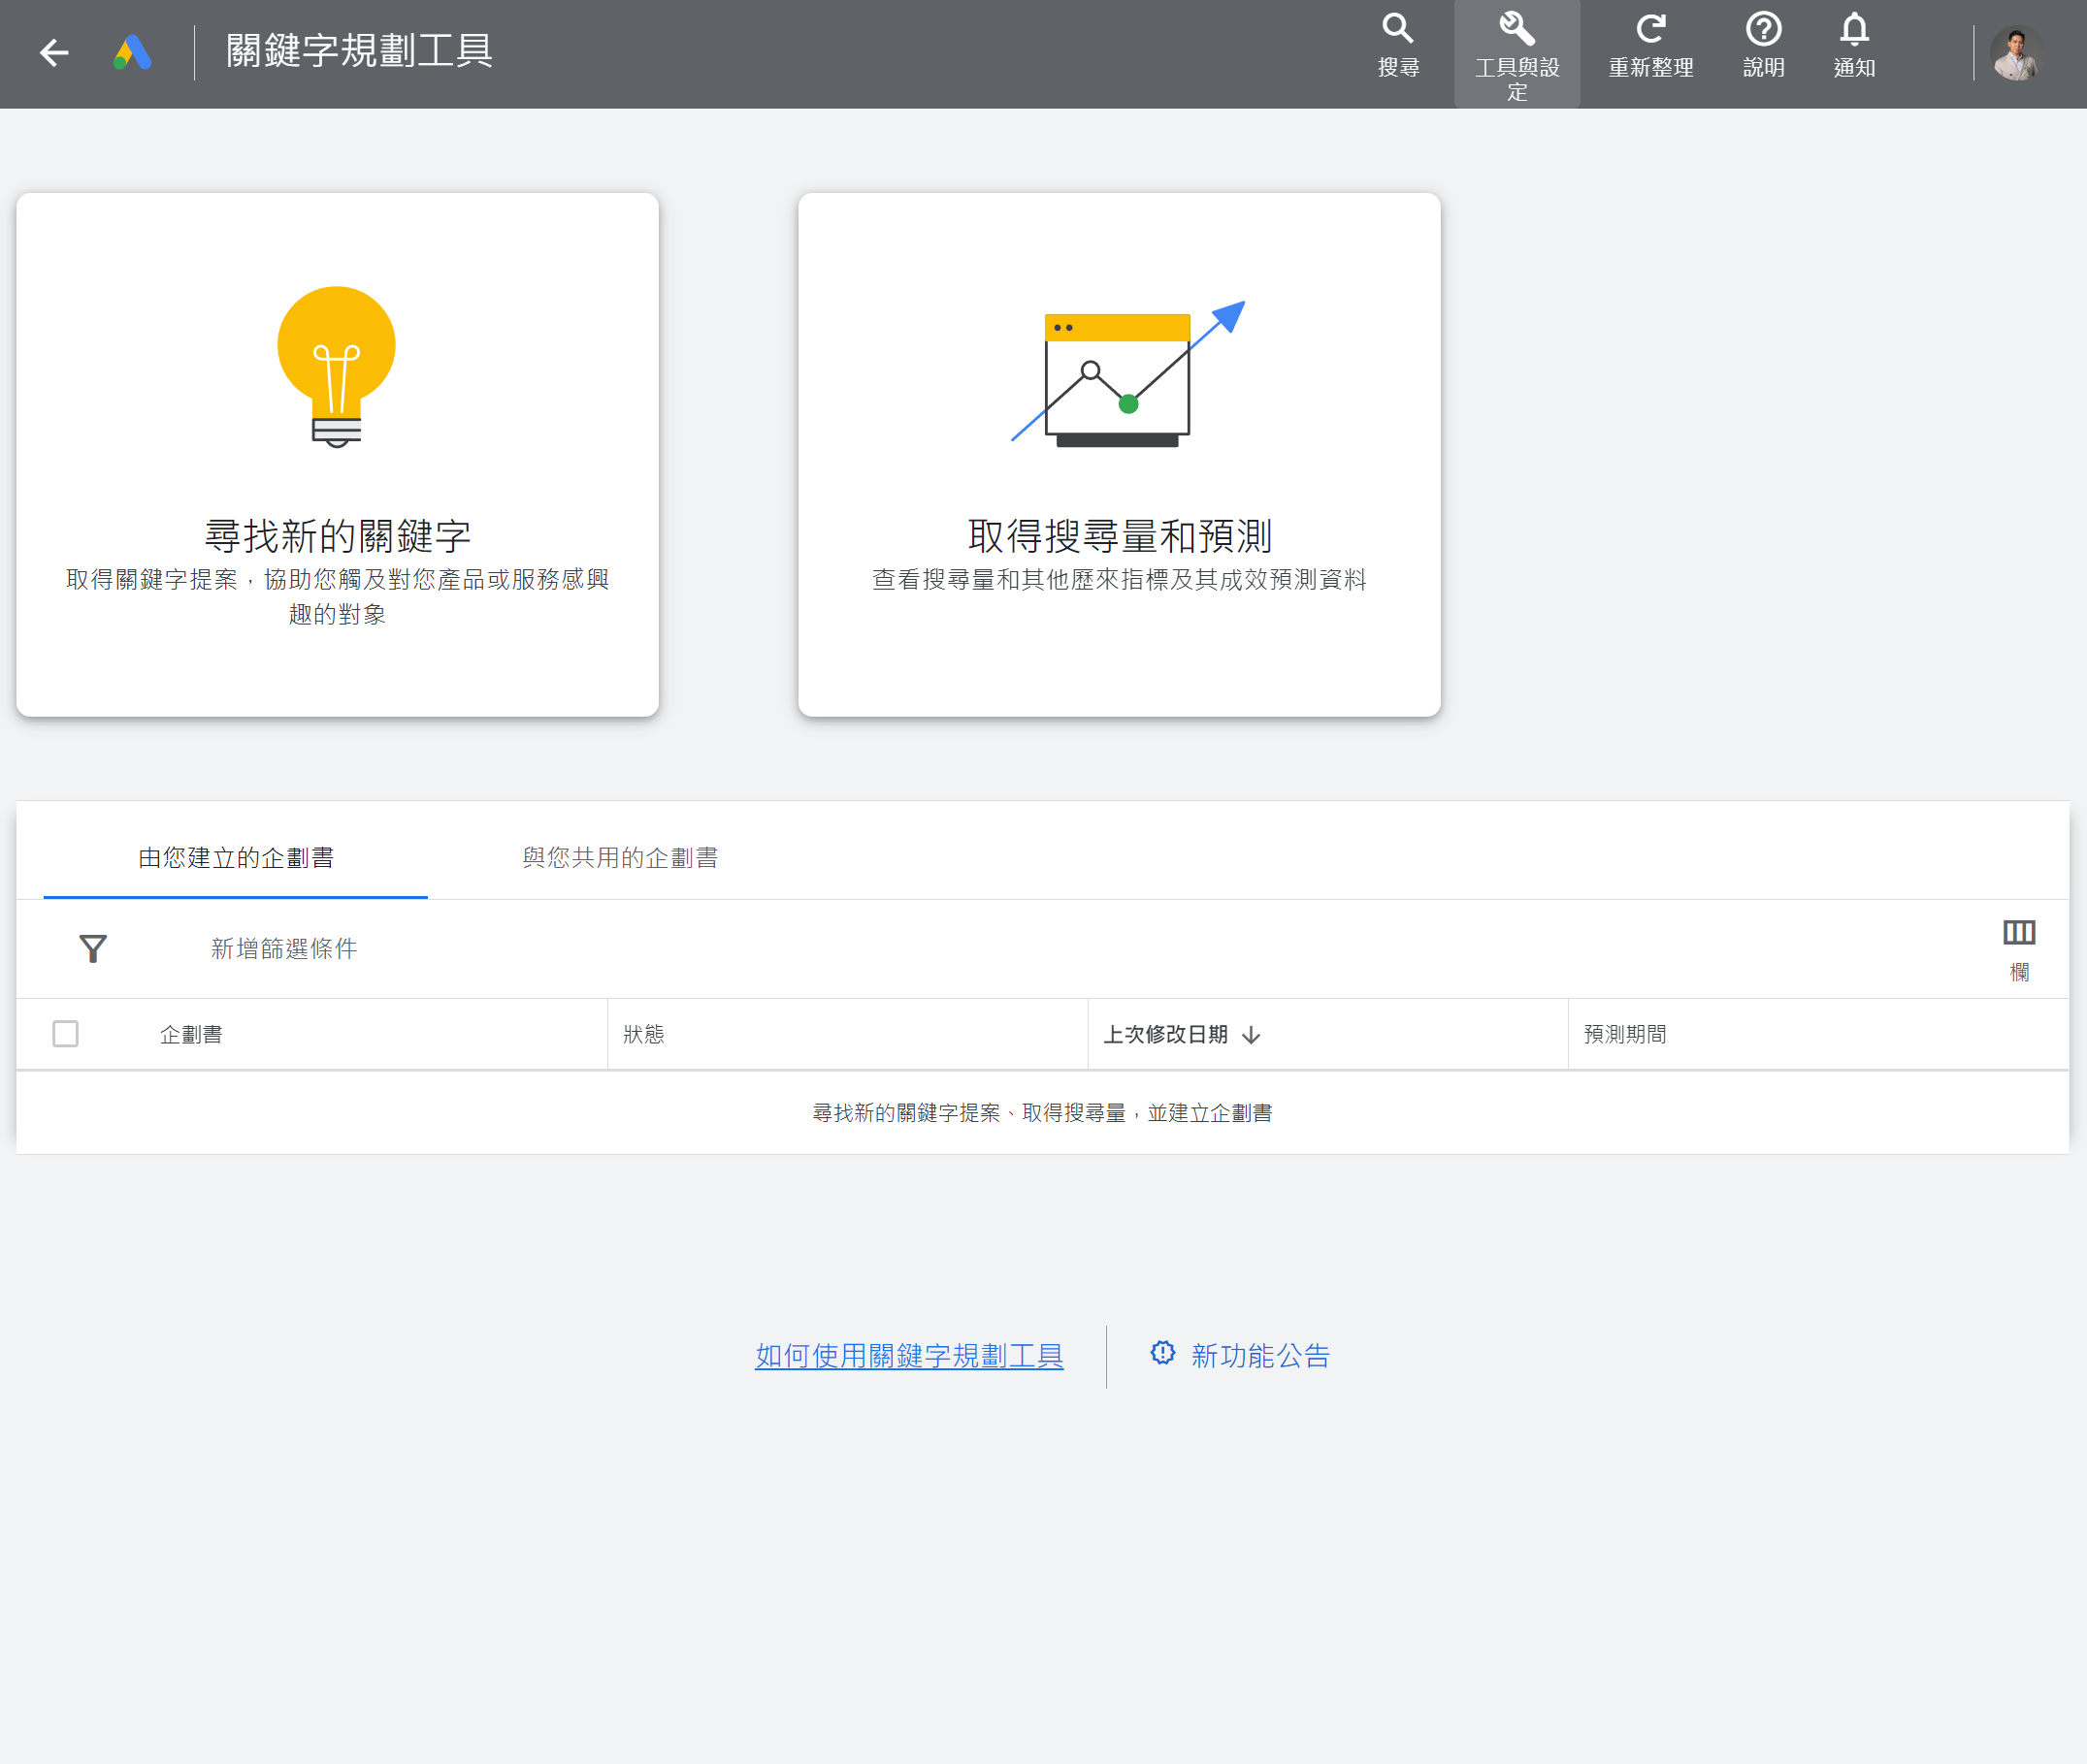Click the 狀態 column header
The image size is (2087, 1764).
pyautogui.click(x=643, y=1034)
